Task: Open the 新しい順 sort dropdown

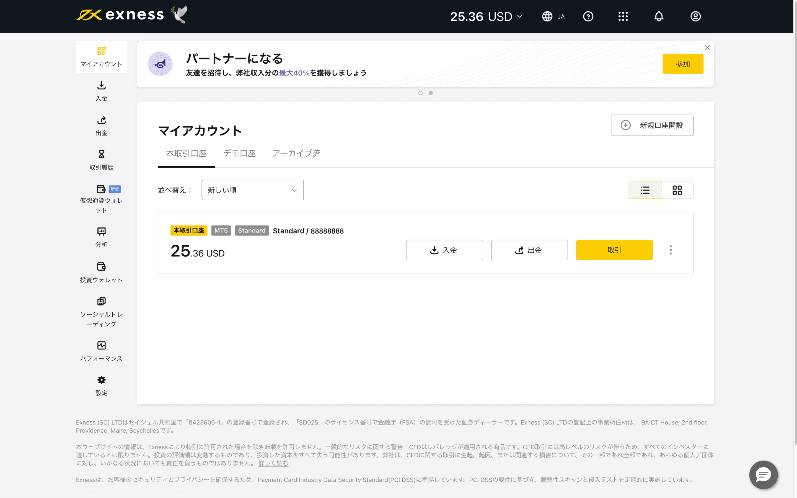Action: (253, 190)
